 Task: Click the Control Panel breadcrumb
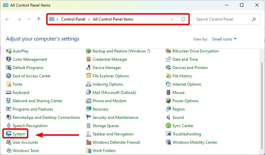click(x=73, y=19)
